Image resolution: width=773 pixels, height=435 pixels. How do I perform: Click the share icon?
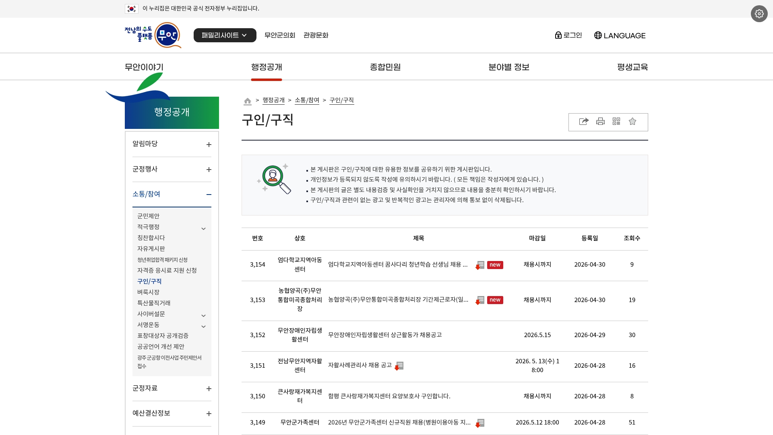coord(584,122)
